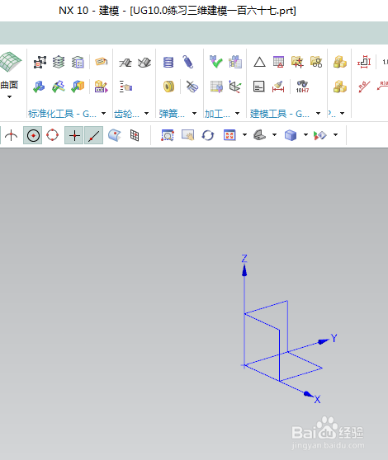Click the compression spring icon
The height and width of the screenshot is (460, 388).
click(x=168, y=62)
